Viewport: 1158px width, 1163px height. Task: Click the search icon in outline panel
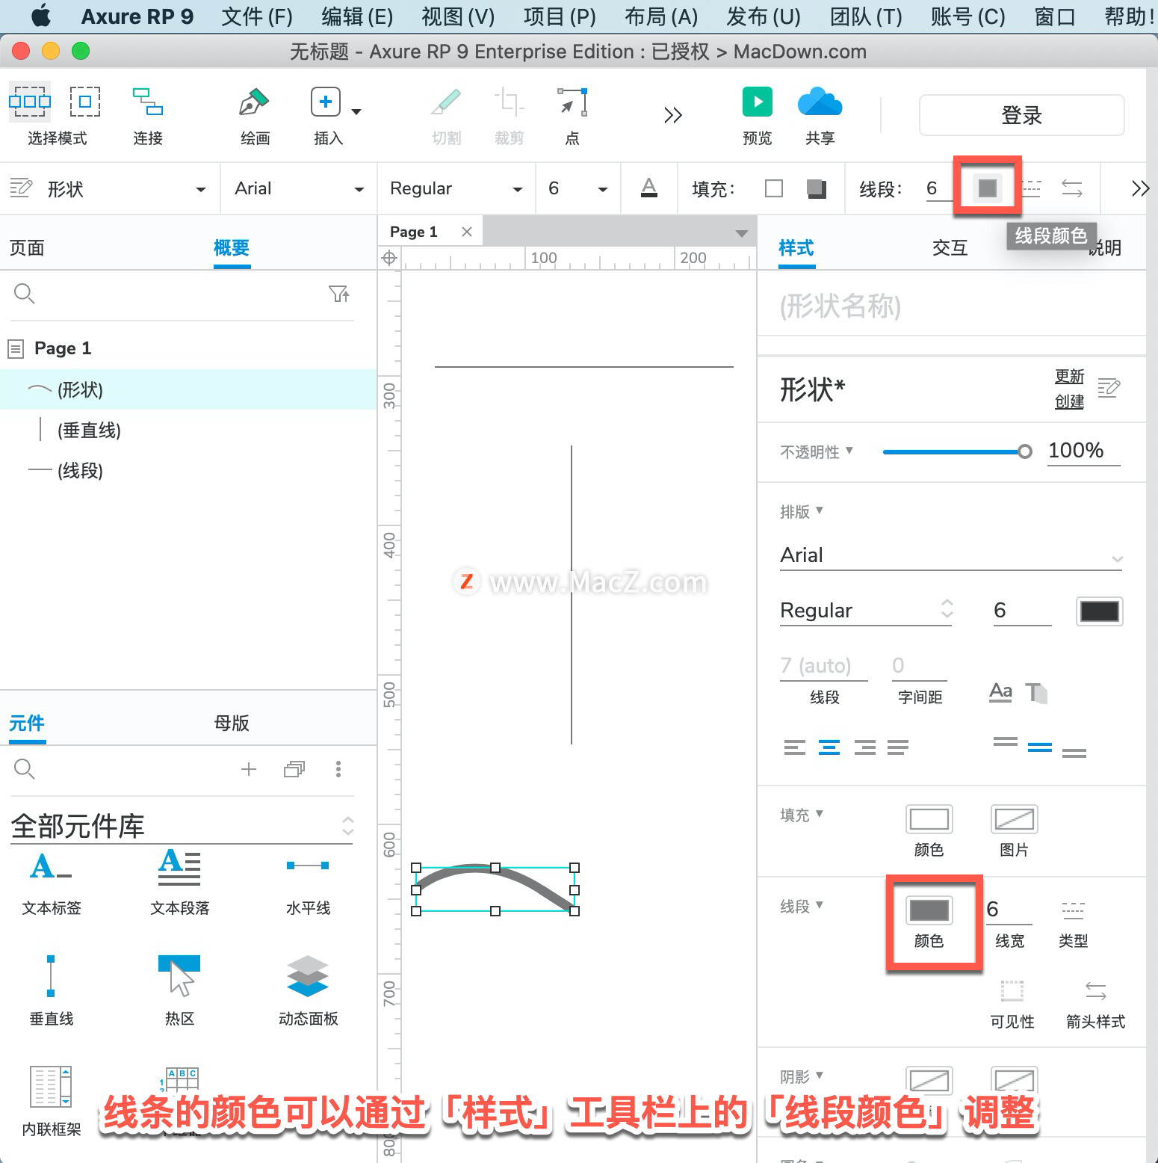click(25, 294)
